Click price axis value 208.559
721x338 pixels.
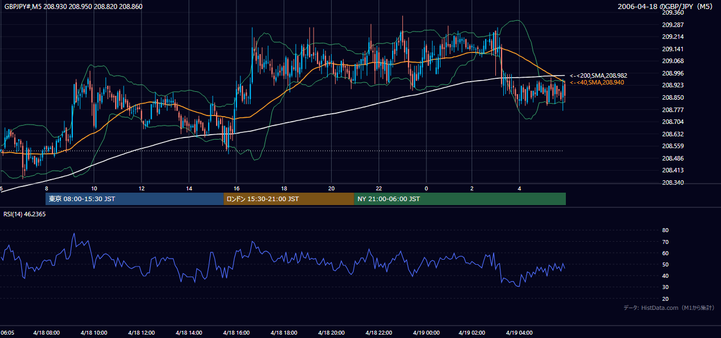672,146
